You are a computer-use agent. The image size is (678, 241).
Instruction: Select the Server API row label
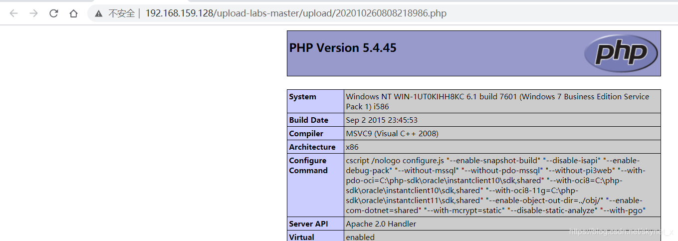309,224
